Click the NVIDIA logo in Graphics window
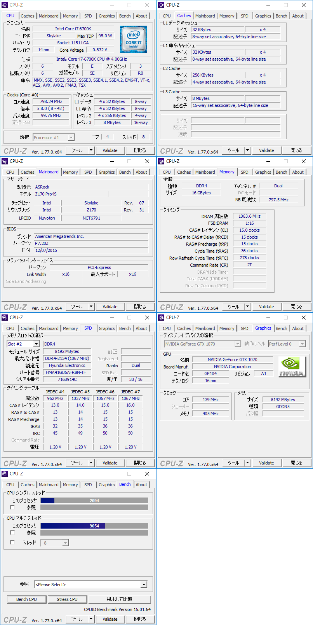 [292, 367]
